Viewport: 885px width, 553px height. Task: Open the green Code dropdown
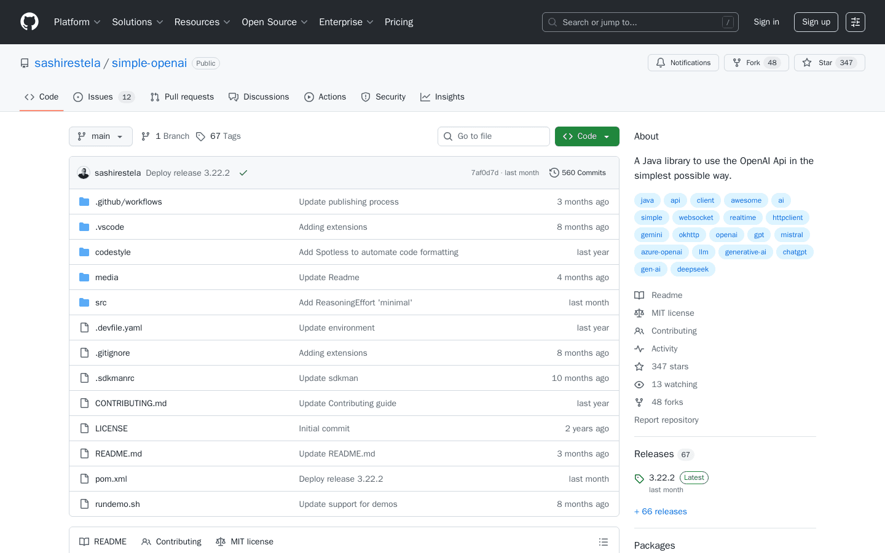click(586, 136)
